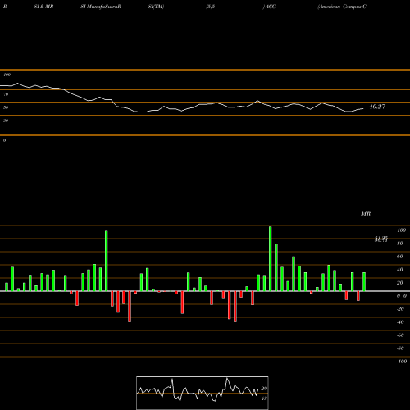Click the 'SI & MR' header text

tap(43, 7)
